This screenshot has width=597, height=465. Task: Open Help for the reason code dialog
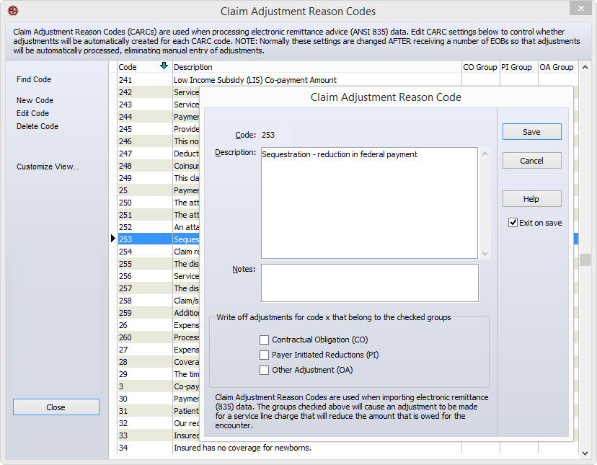[531, 198]
